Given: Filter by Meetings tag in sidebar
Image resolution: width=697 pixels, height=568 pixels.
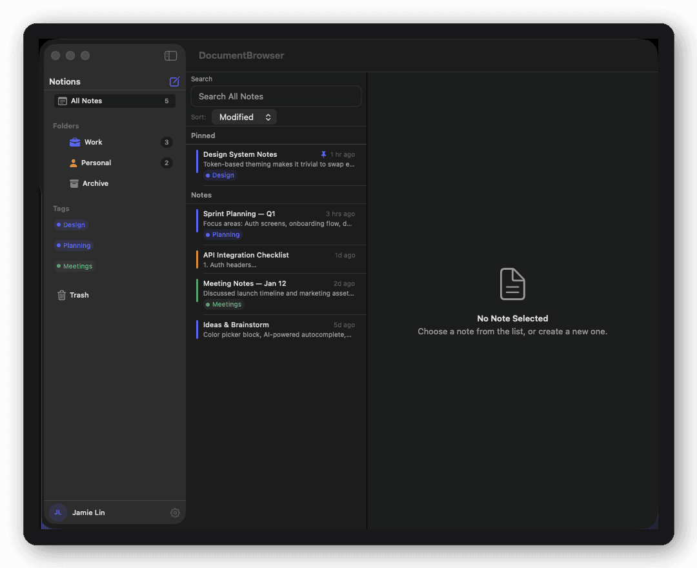Looking at the screenshot, I should click(x=75, y=266).
